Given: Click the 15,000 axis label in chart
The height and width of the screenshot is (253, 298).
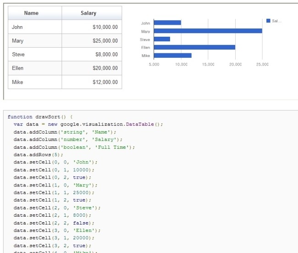Looking at the screenshot, I should click(208, 65).
